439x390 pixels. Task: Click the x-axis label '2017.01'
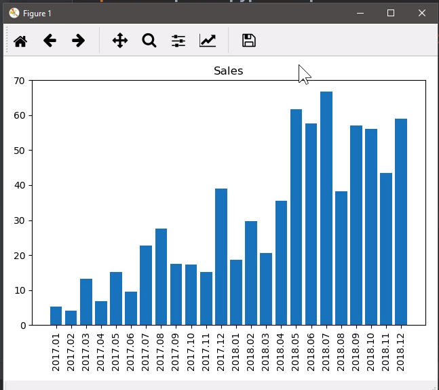click(x=56, y=352)
